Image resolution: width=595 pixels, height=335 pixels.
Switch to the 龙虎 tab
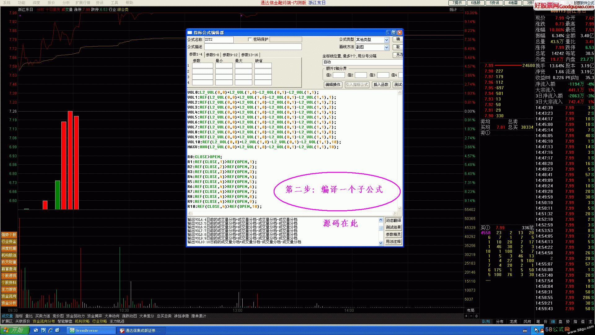pos(513,322)
